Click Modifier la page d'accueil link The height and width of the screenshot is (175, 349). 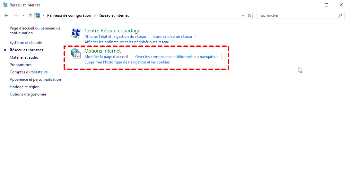click(106, 57)
